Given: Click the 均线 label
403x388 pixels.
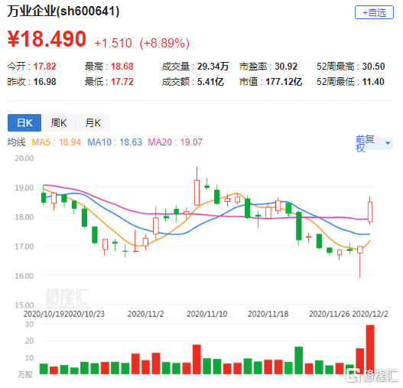Looking at the screenshot, I should pyautogui.click(x=17, y=142).
